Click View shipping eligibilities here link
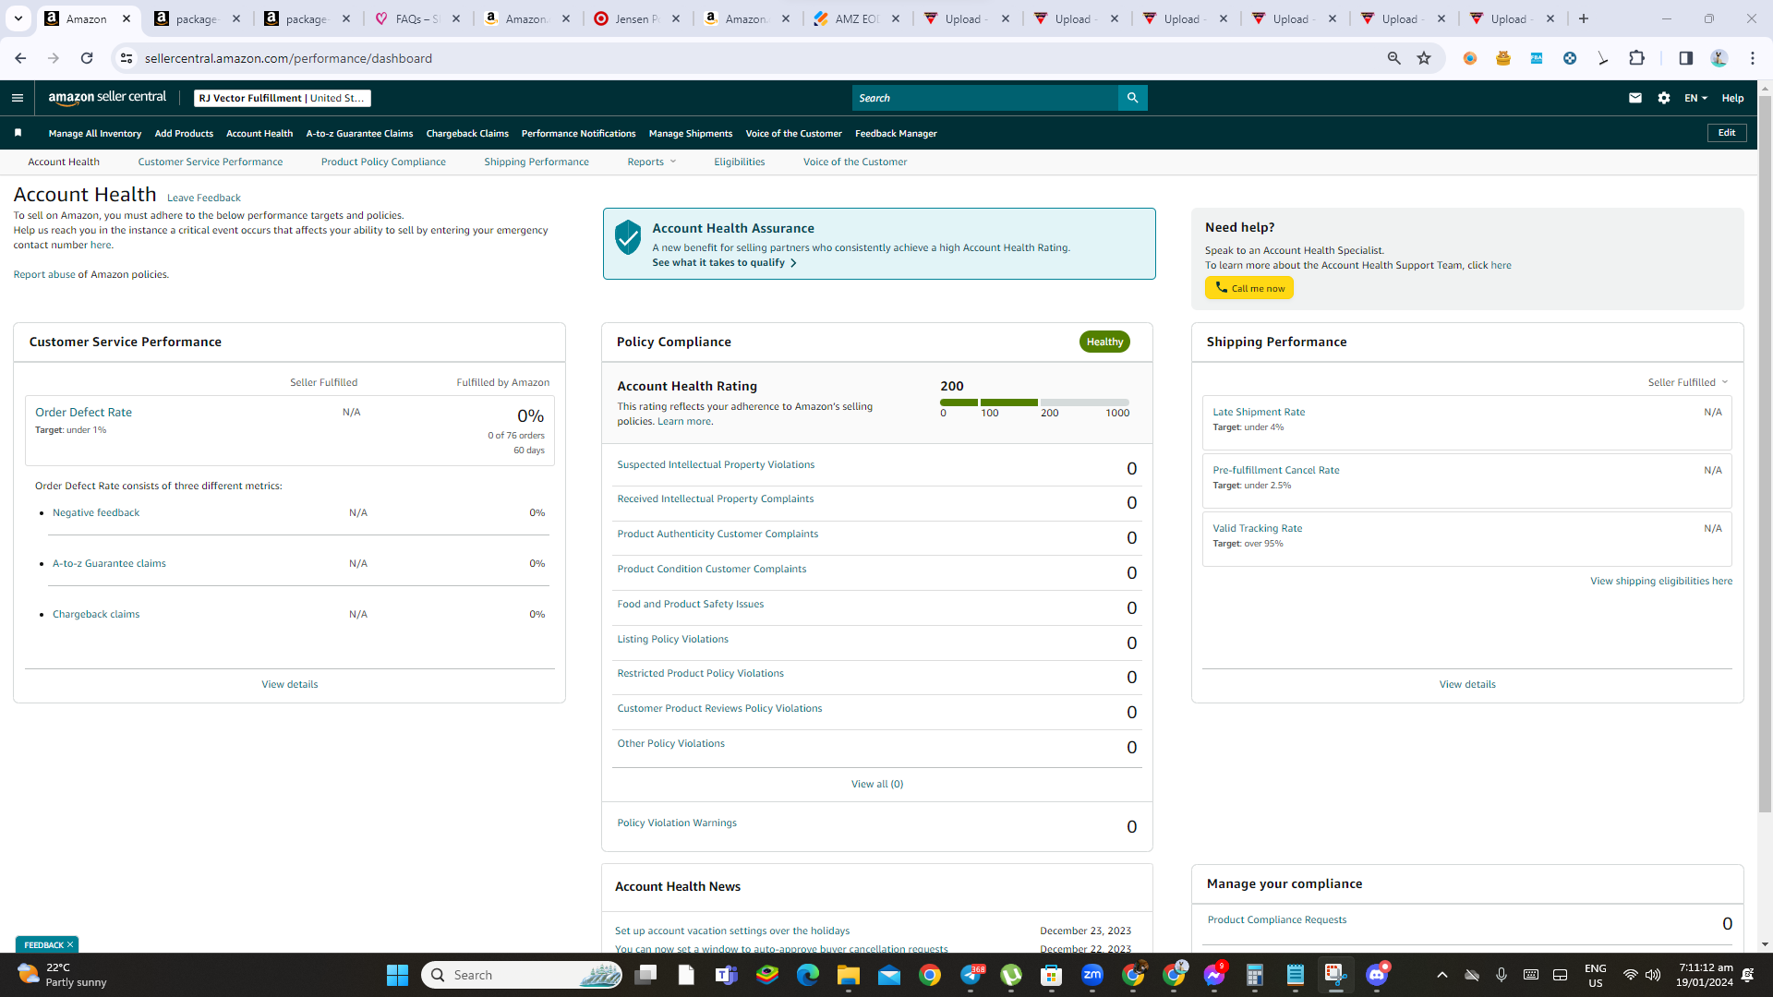Image resolution: width=1773 pixels, height=997 pixels. point(1661,582)
